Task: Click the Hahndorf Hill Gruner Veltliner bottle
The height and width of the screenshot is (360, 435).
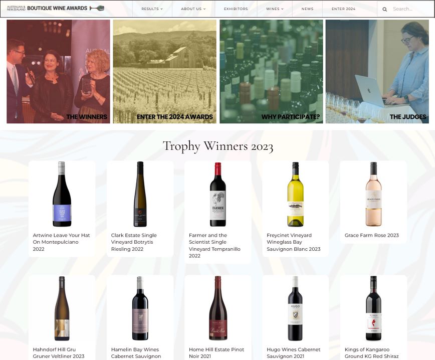Action: pos(62,308)
